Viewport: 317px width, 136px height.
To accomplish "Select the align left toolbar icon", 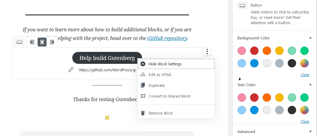I will [32, 42].
